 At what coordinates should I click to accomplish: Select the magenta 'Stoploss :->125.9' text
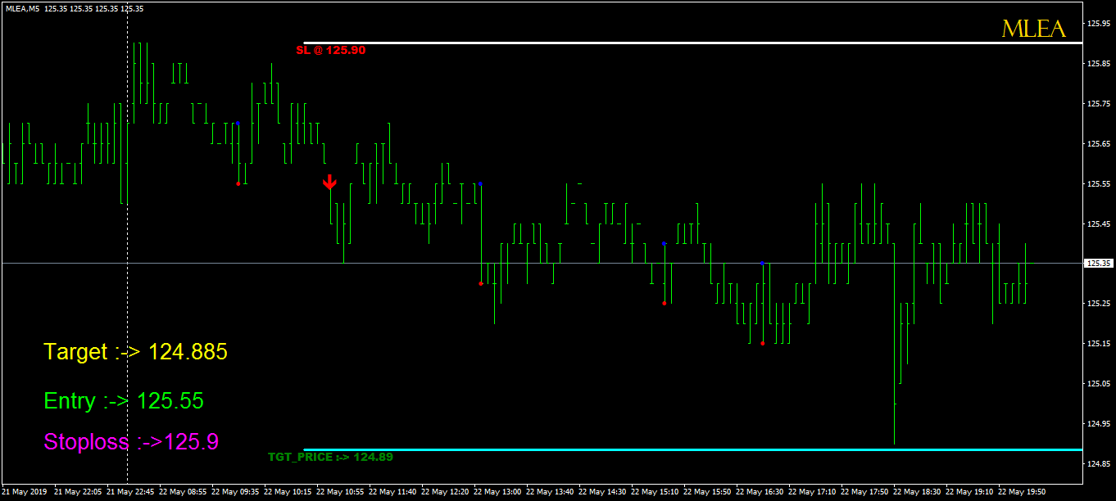131,442
